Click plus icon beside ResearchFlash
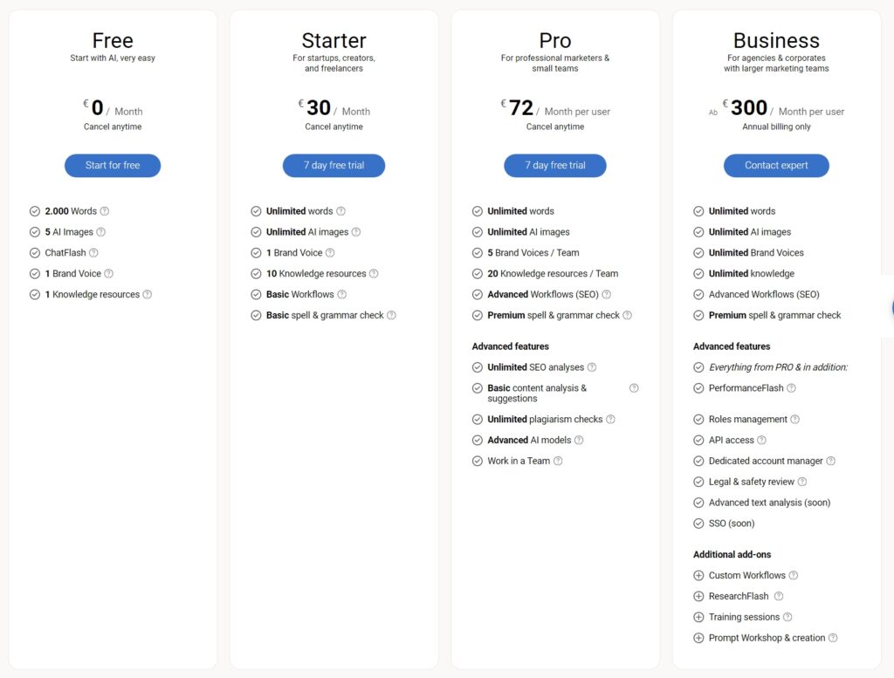 (698, 597)
